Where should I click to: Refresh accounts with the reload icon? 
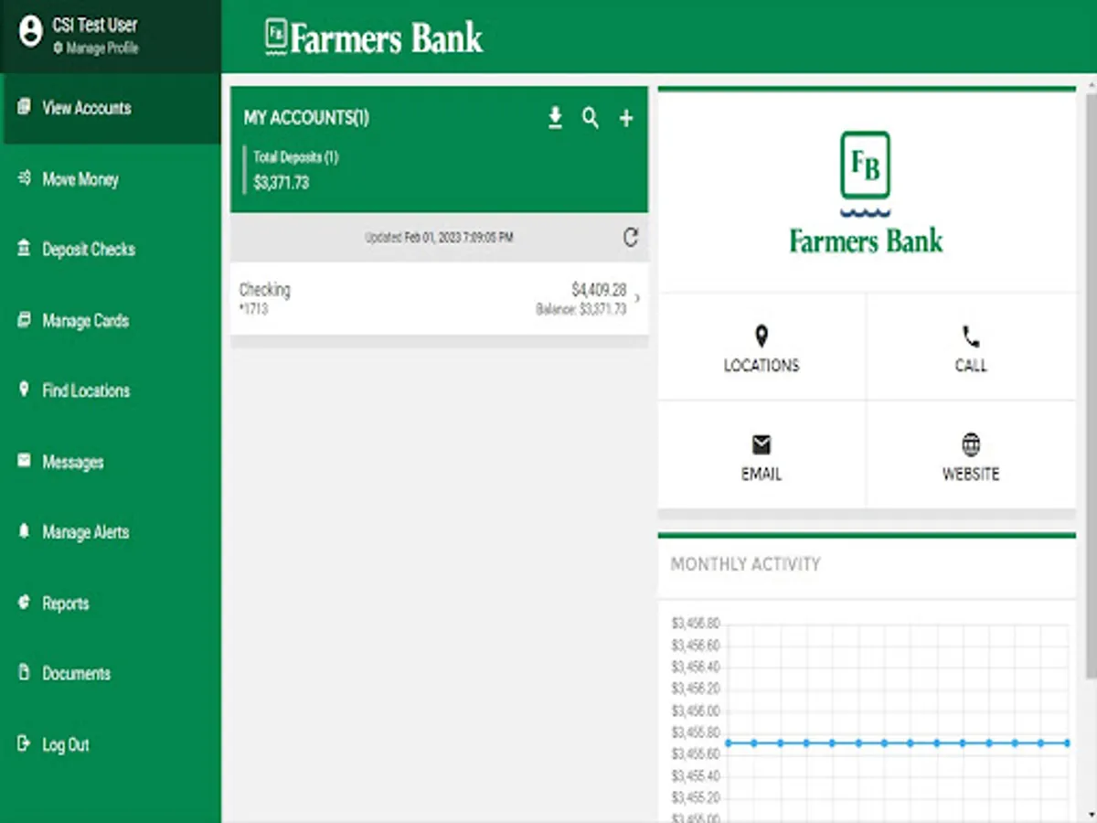coord(630,238)
